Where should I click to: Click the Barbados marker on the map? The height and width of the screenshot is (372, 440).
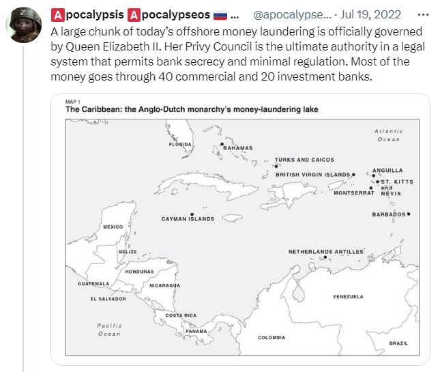pos(409,214)
